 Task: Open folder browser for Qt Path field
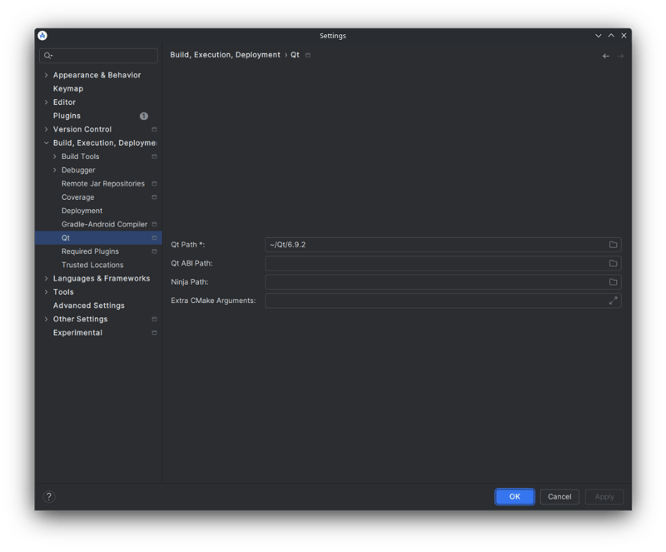(x=613, y=244)
